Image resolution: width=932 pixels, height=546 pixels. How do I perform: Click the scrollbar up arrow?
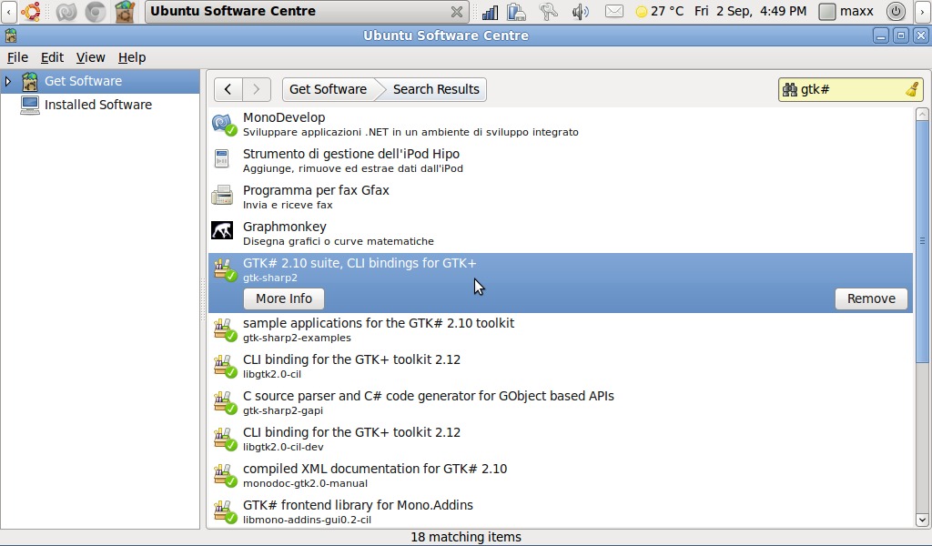[x=922, y=114]
